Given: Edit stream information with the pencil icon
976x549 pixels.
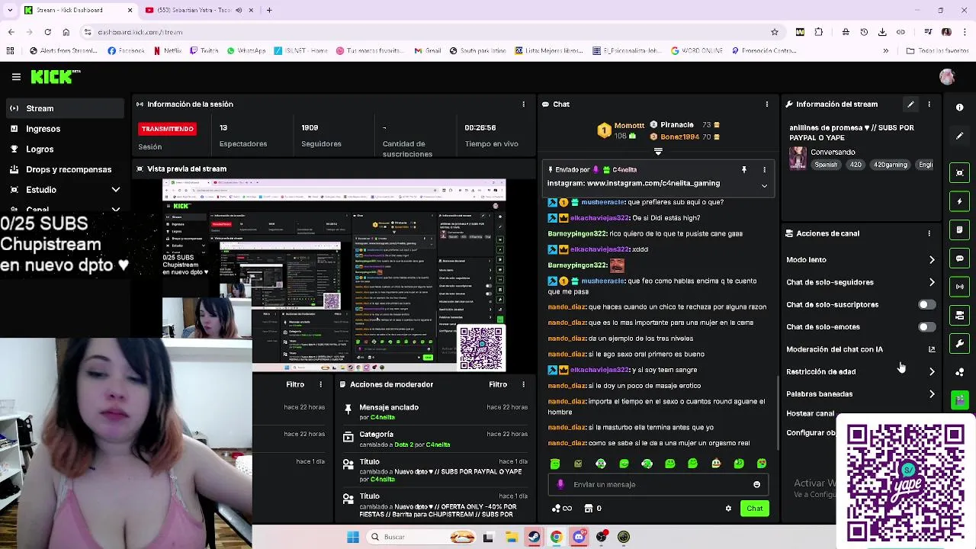Looking at the screenshot, I should (910, 104).
